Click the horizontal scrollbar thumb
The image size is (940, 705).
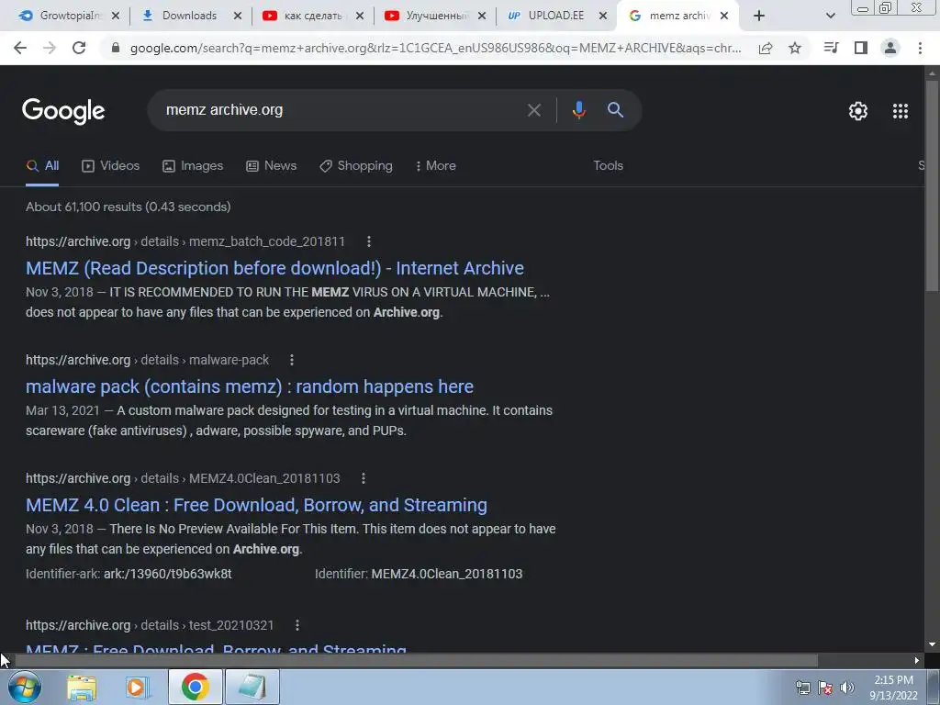416,661
